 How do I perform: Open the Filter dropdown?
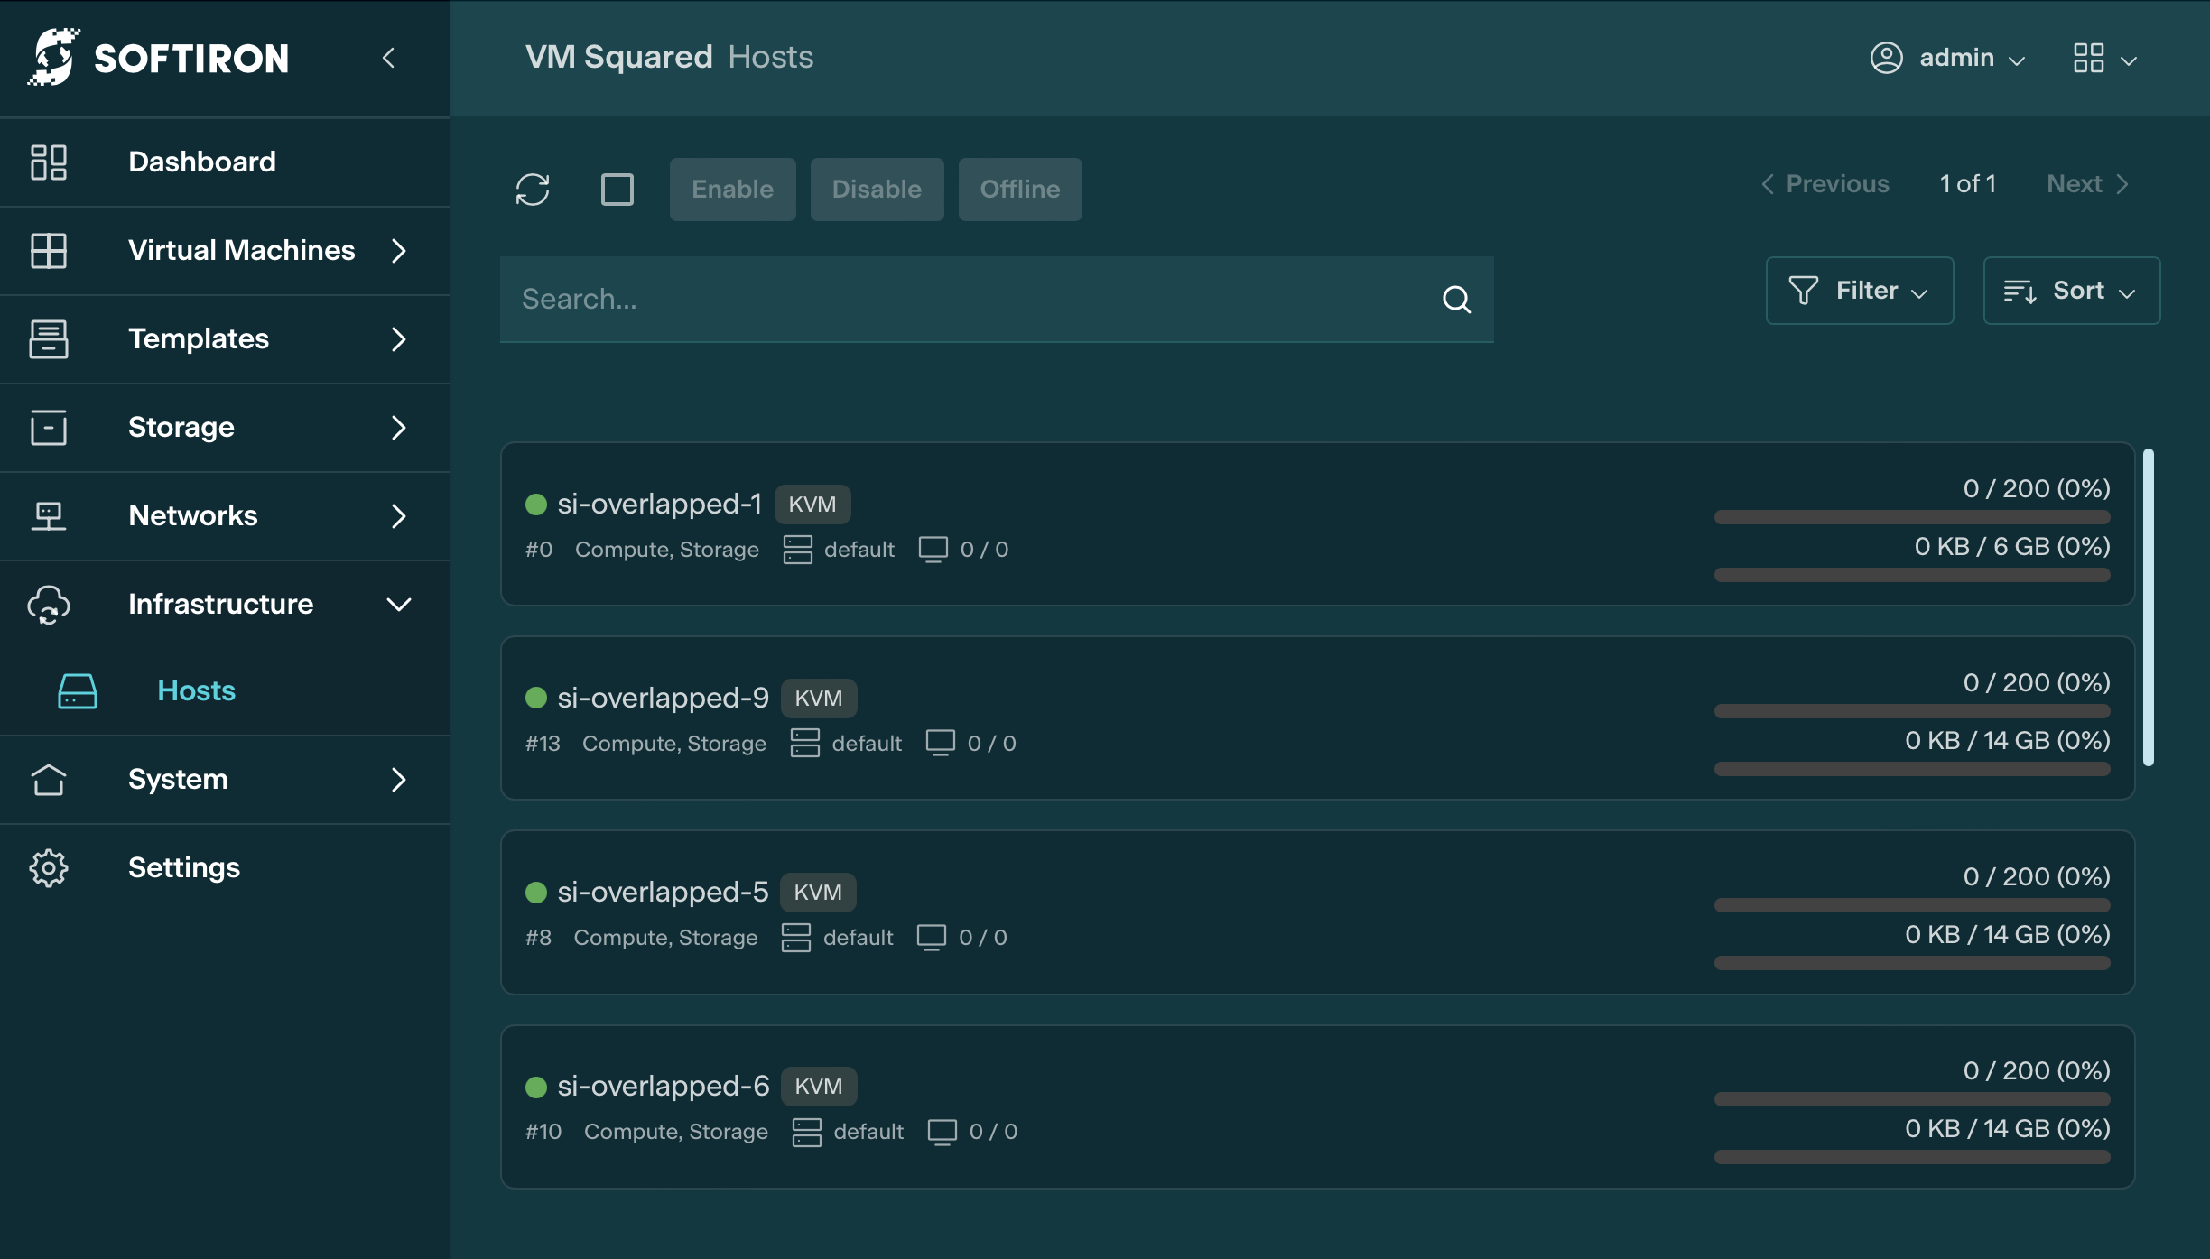1860,291
